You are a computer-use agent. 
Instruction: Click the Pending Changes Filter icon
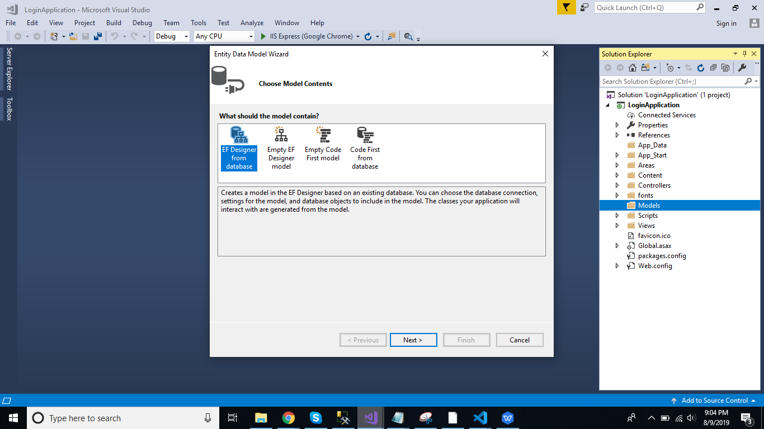[670, 68]
